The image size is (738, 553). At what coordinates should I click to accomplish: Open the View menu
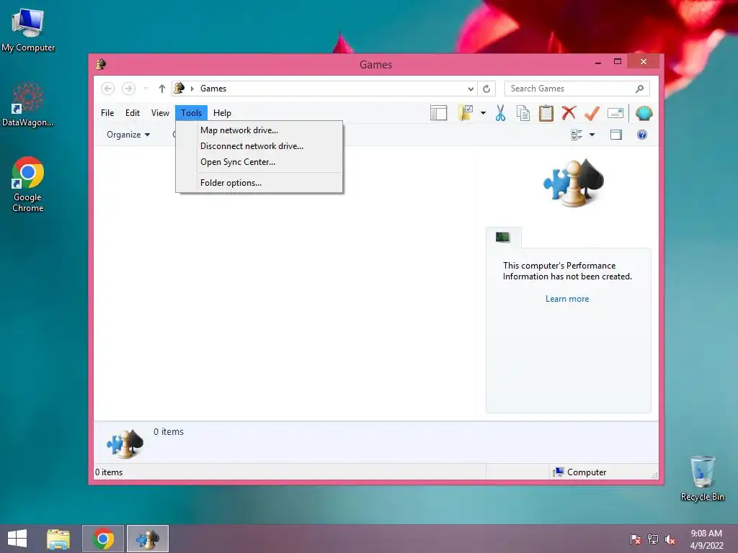pyautogui.click(x=160, y=113)
